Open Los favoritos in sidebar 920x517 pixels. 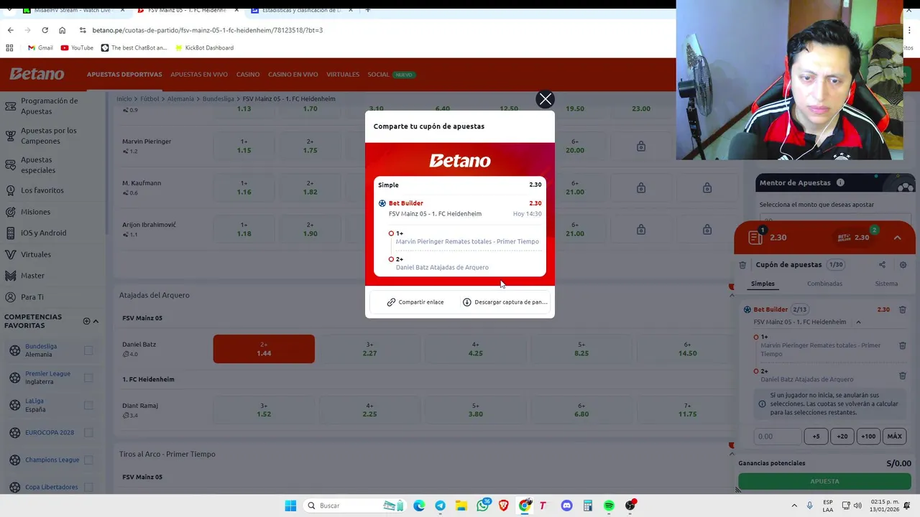point(42,190)
